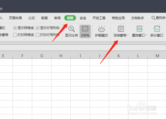Click the 冻结窗格 freeze panes icon
Viewport: 166px width, 119px height.
click(x=121, y=29)
